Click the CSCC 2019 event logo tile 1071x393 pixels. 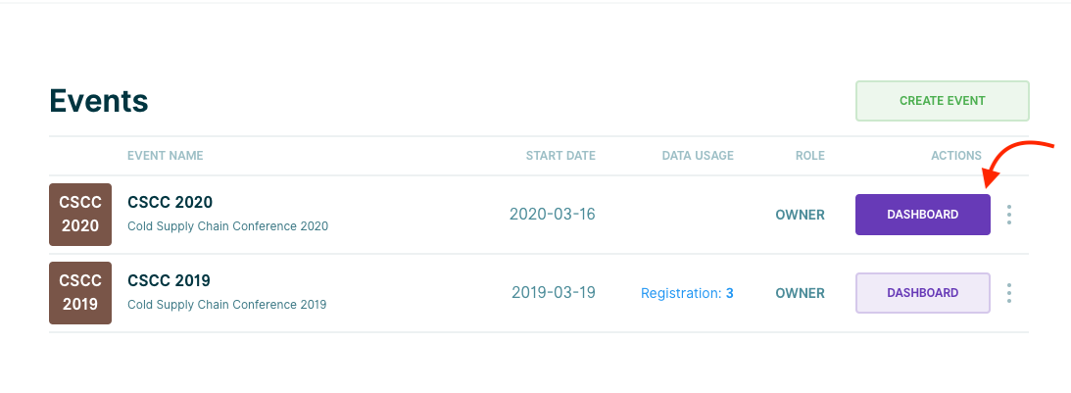click(80, 293)
